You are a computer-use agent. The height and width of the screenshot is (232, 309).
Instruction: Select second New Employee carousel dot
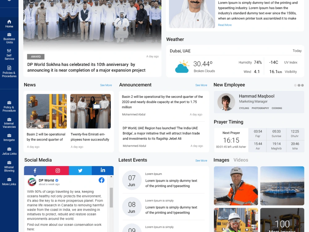299,85
